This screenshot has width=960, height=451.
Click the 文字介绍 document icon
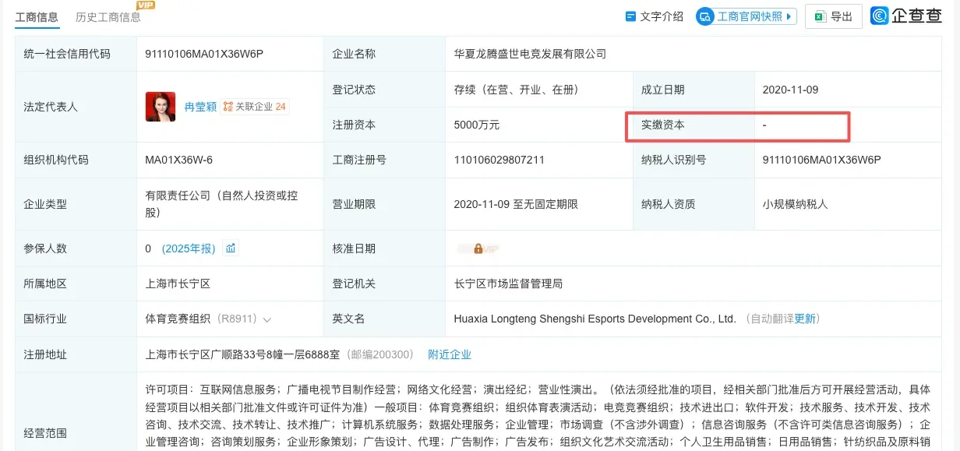(x=630, y=16)
